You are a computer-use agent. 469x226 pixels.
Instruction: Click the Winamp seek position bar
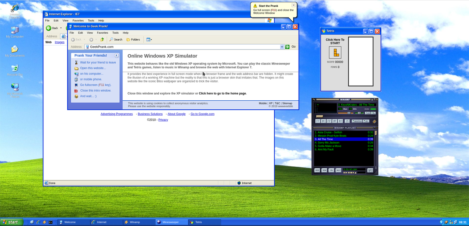[345, 116]
